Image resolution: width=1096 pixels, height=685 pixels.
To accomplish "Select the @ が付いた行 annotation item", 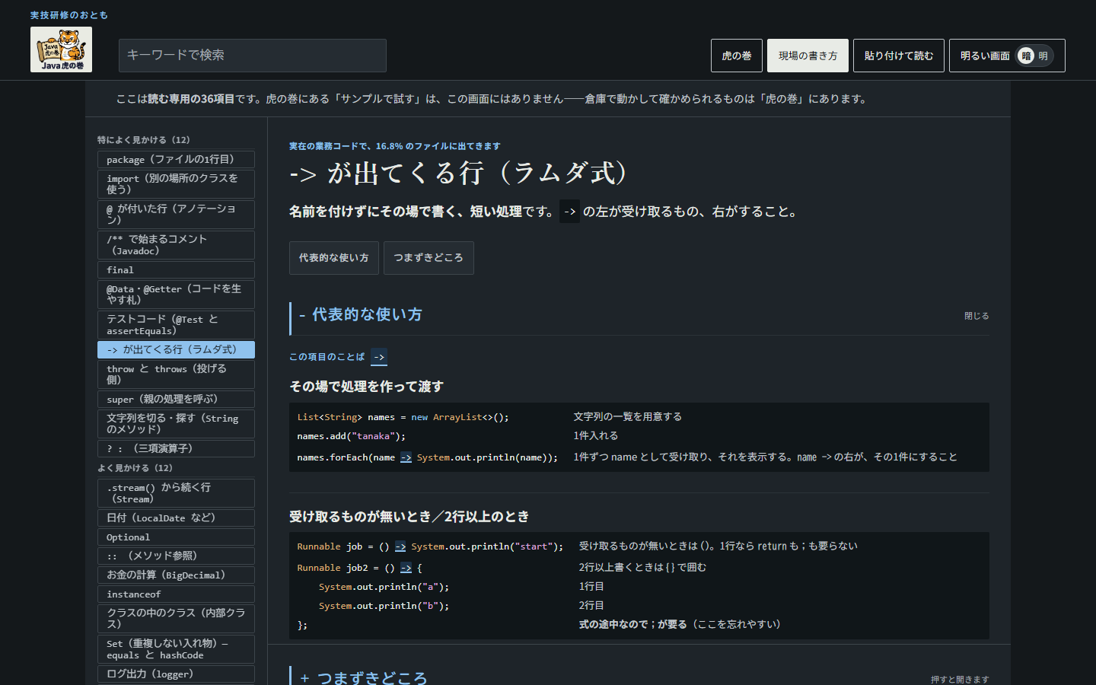I will pos(176,215).
